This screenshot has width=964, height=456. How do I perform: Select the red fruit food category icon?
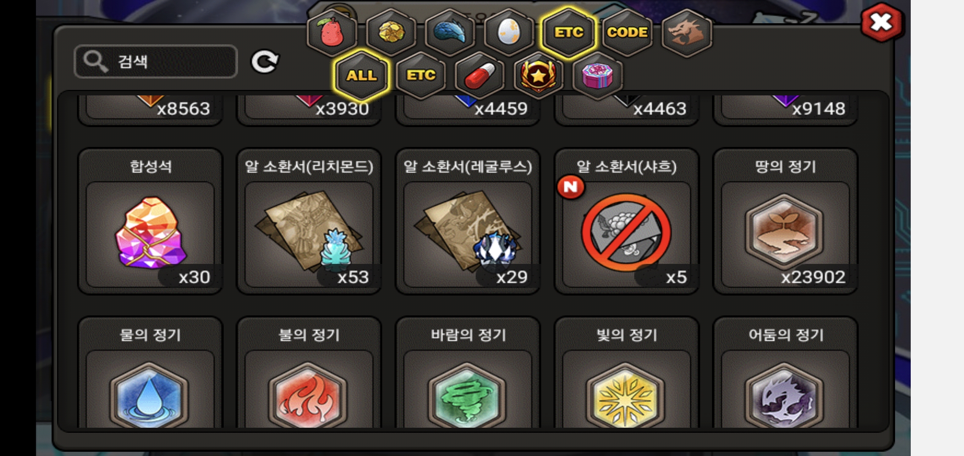[x=332, y=33]
